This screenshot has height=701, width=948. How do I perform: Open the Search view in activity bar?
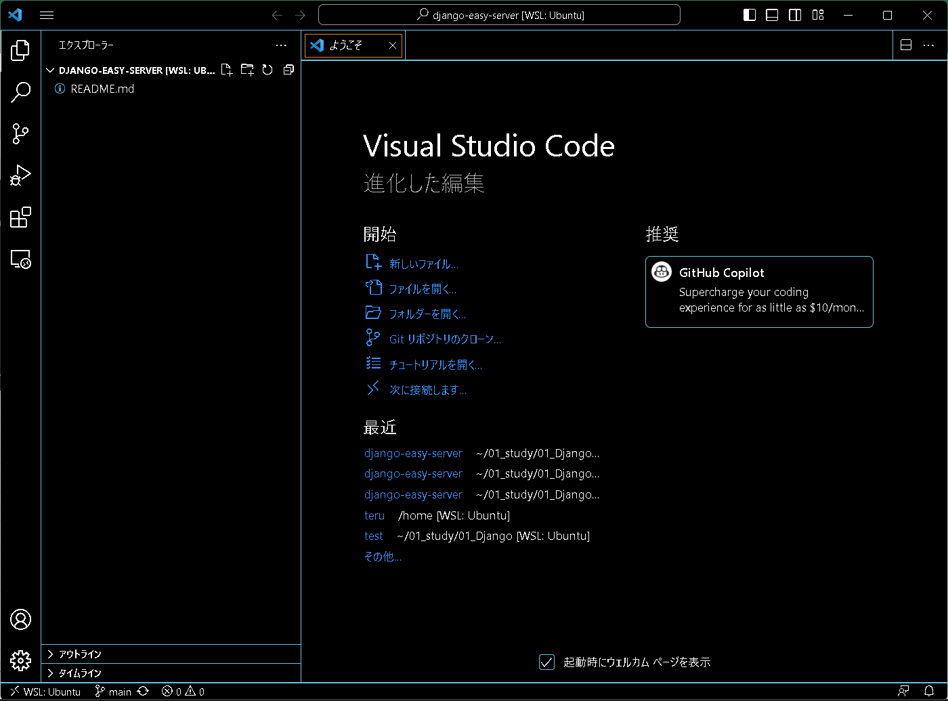point(20,91)
